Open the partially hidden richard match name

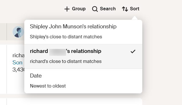[x=19, y=56]
